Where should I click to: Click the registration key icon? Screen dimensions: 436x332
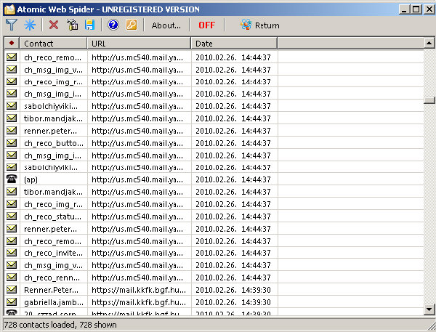point(132,25)
